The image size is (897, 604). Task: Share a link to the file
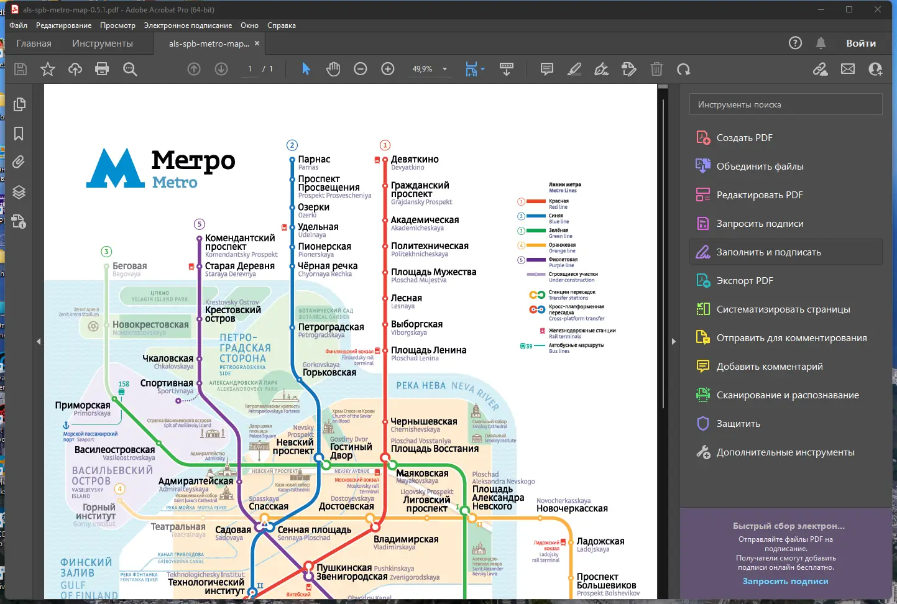coord(821,69)
